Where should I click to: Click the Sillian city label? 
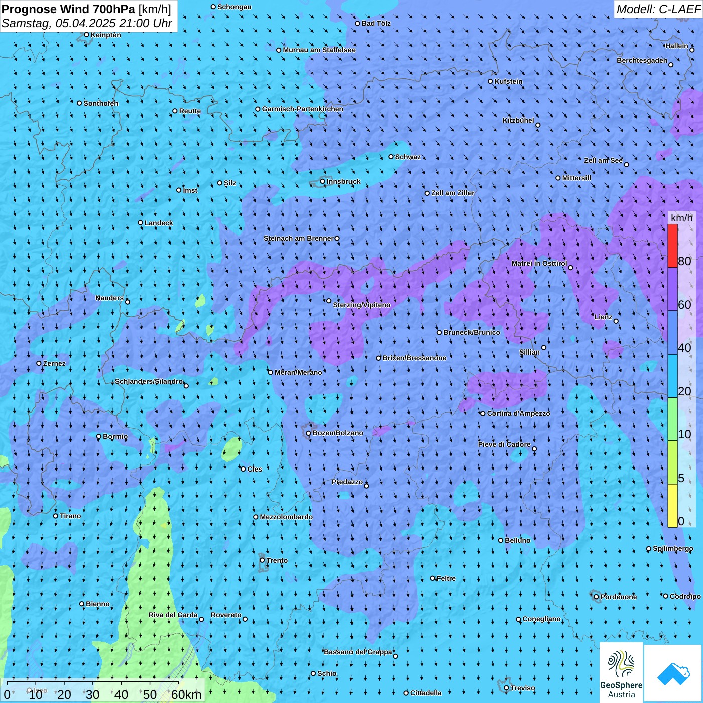pyautogui.click(x=529, y=352)
